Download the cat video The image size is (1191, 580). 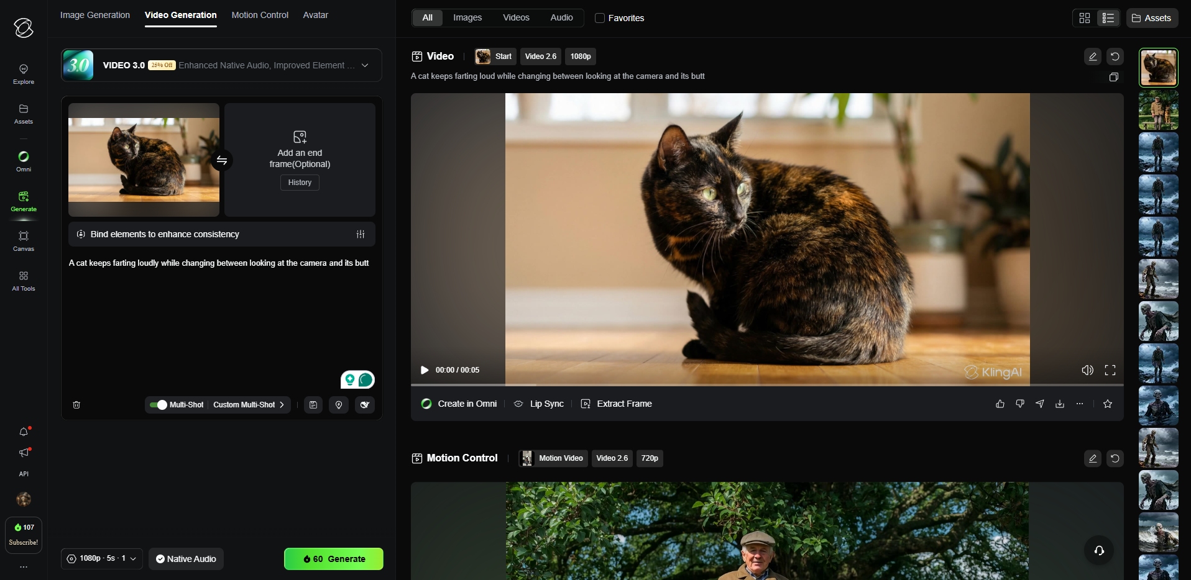[1060, 404]
